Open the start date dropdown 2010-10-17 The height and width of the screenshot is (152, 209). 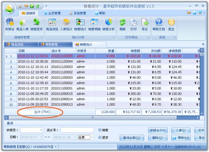tap(41, 137)
